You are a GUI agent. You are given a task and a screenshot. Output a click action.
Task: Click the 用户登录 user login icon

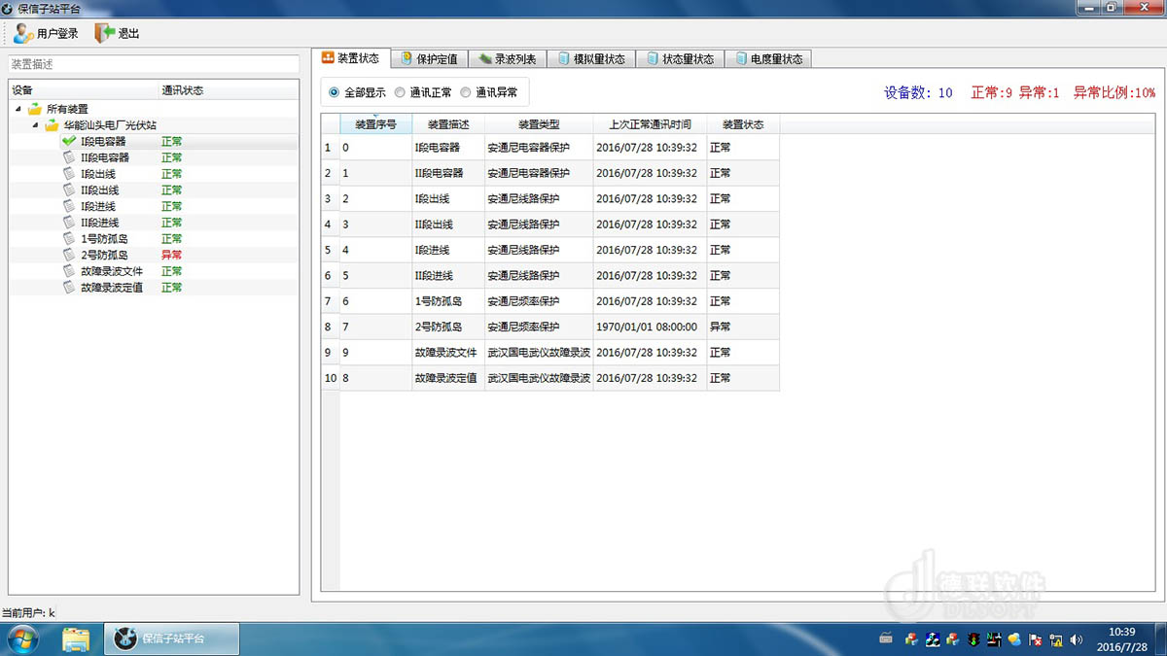(x=23, y=33)
